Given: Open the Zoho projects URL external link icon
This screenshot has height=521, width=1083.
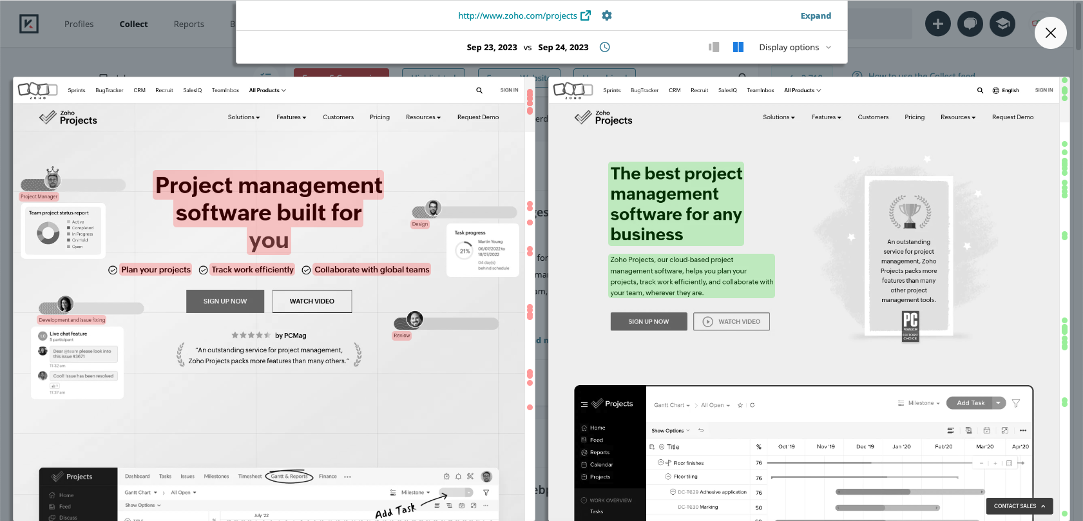Looking at the screenshot, I should coord(585,15).
